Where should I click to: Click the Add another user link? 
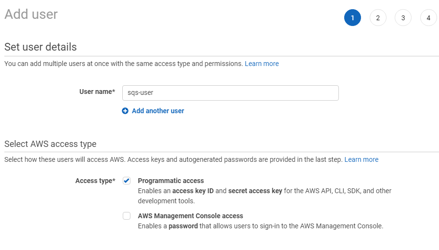[x=158, y=111]
